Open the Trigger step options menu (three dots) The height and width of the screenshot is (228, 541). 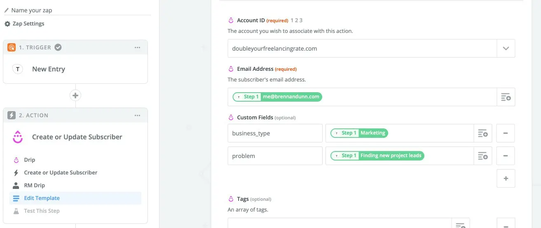138,47
